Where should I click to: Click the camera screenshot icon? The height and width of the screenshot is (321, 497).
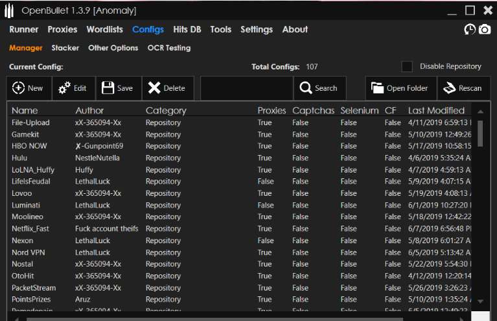coord(485,30)
